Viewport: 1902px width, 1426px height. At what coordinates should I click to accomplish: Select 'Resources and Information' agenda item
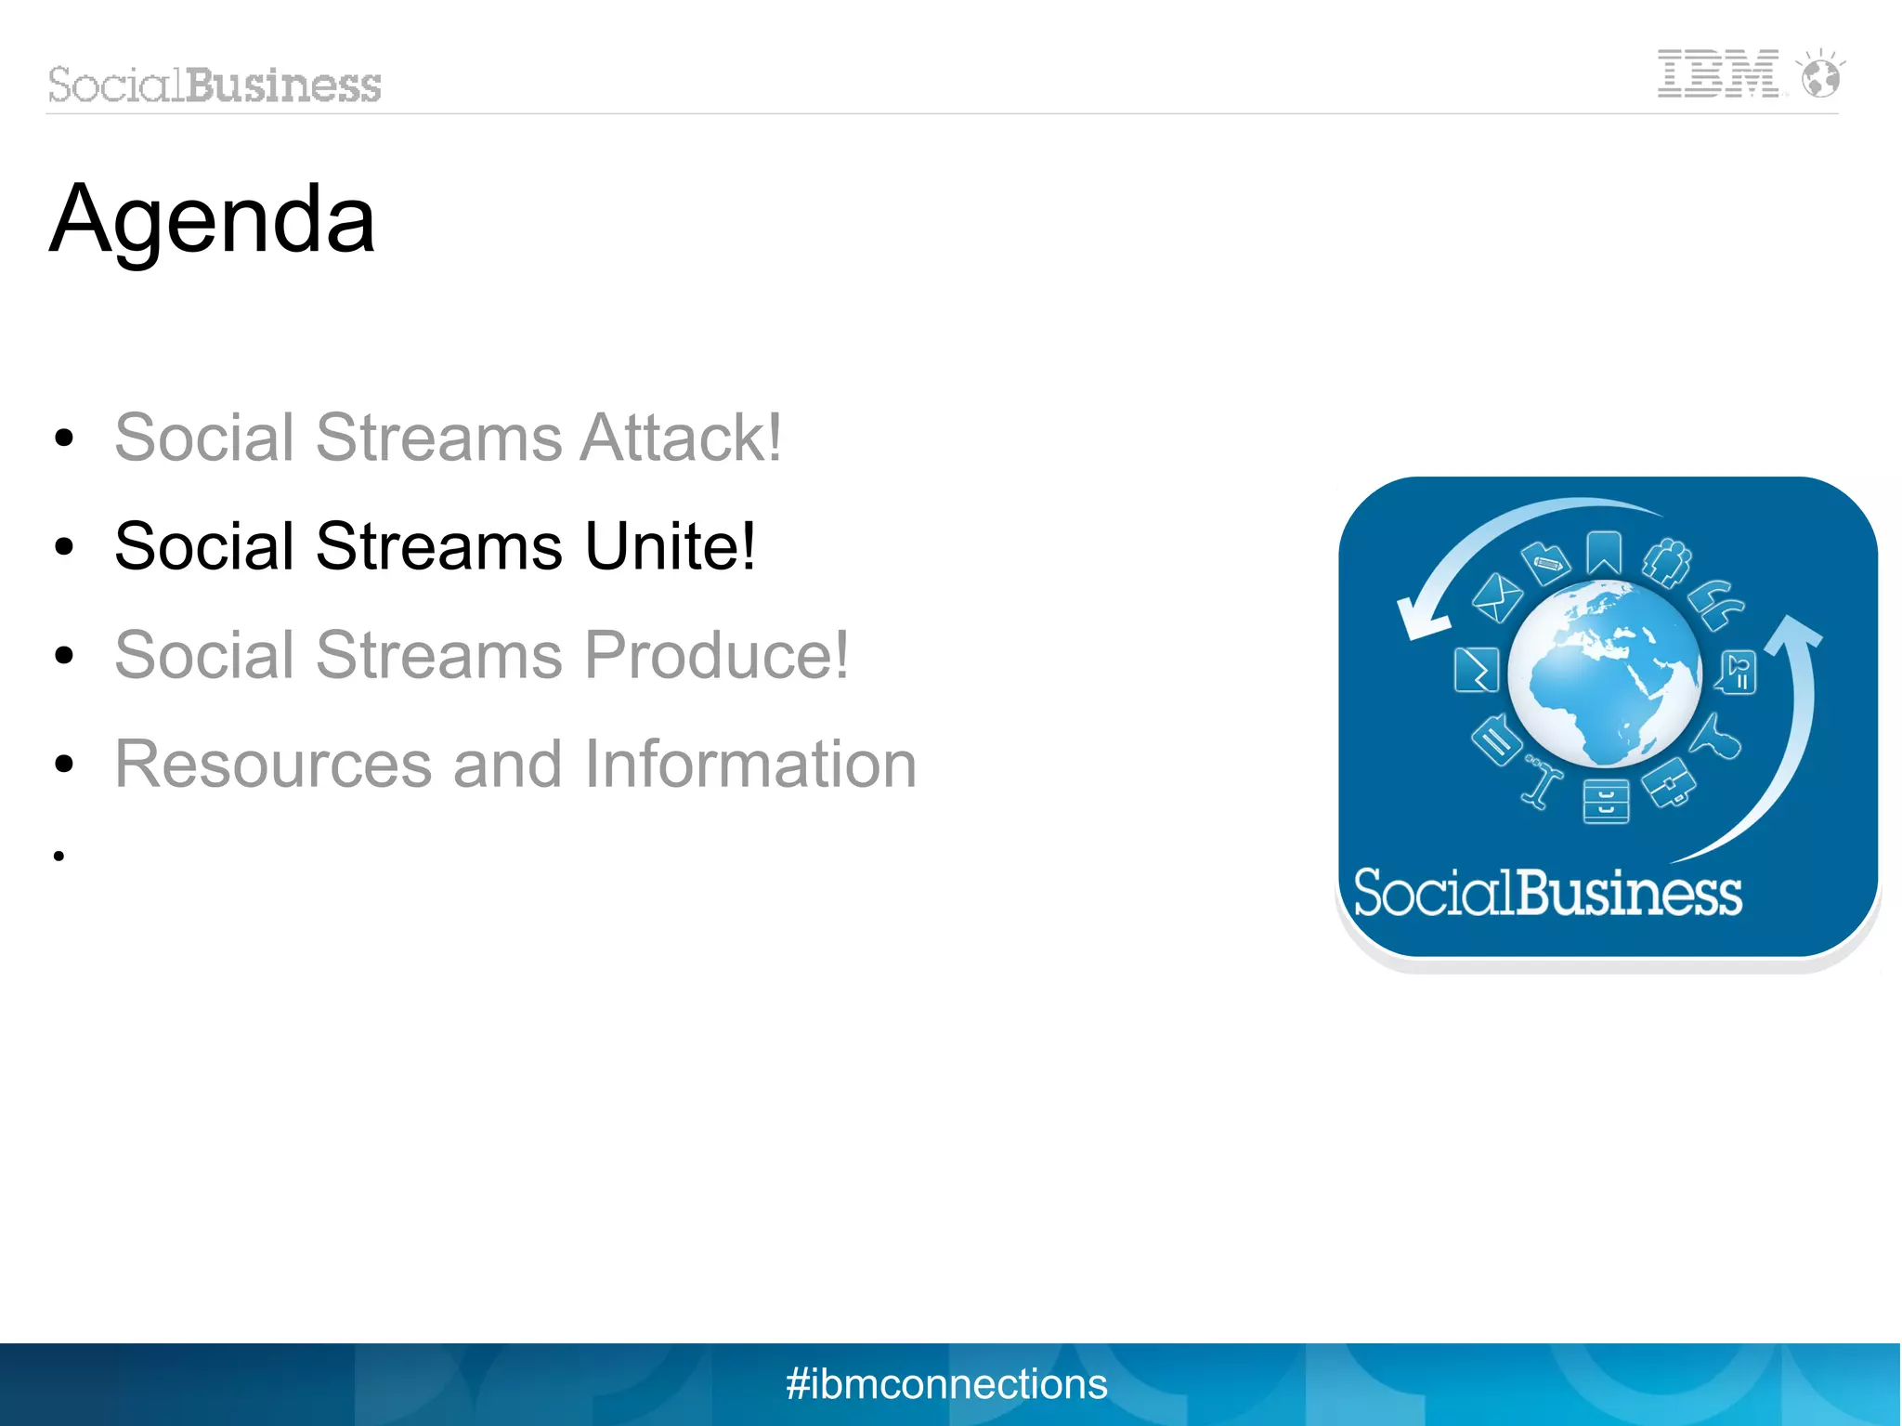click(x=515, y=764)
